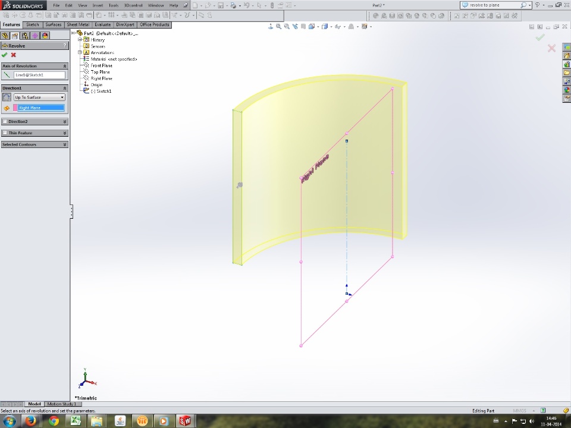
Task: Click the pink selection color swatch
Action: tap(15, 108)
